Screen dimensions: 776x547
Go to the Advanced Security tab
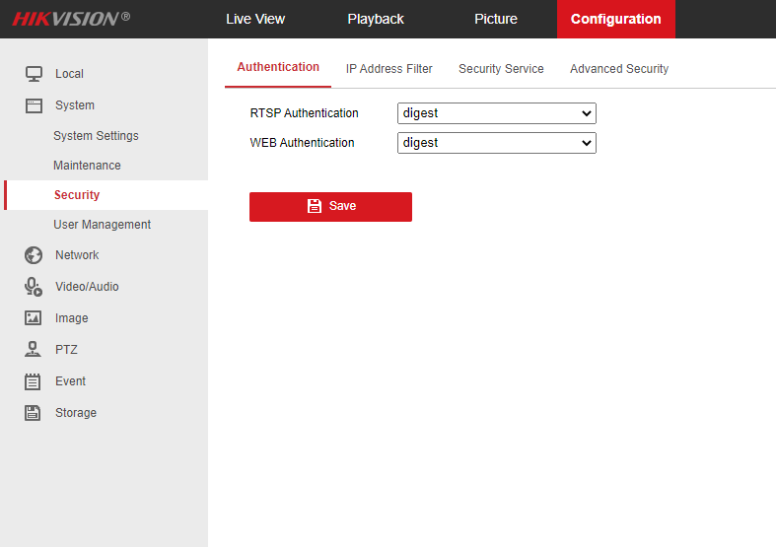click(619, 69)
